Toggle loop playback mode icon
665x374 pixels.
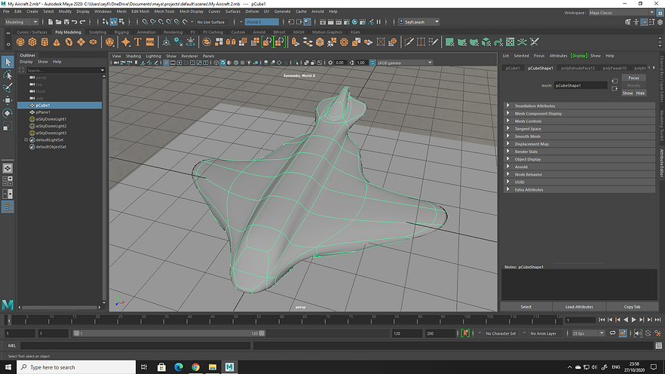tap(612, 333)
